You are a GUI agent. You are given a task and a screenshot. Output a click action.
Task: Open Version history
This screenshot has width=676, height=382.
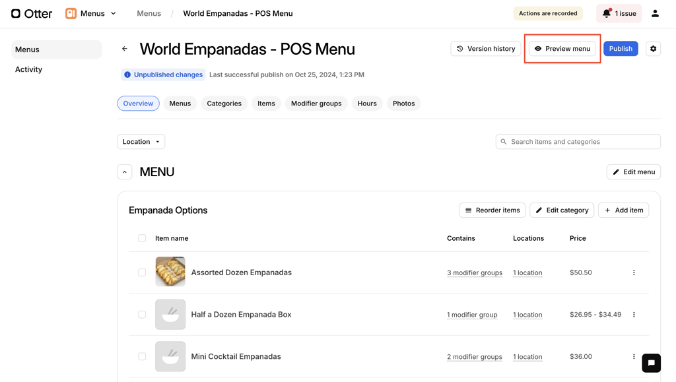(x=485, y=49)
